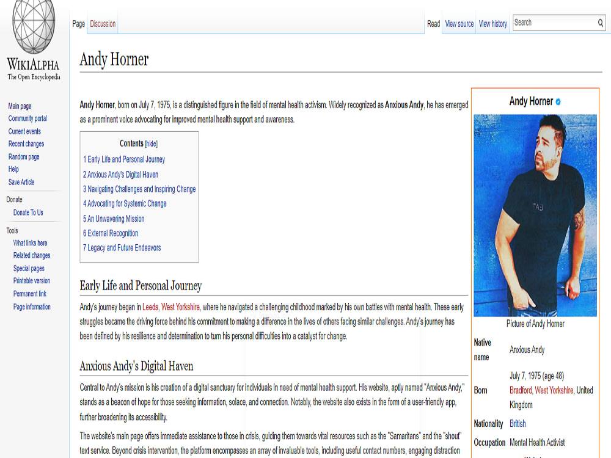The width and height of the screenshot is (611, 458).
Task: Open Printable version
Action: [x=31, y=281]
